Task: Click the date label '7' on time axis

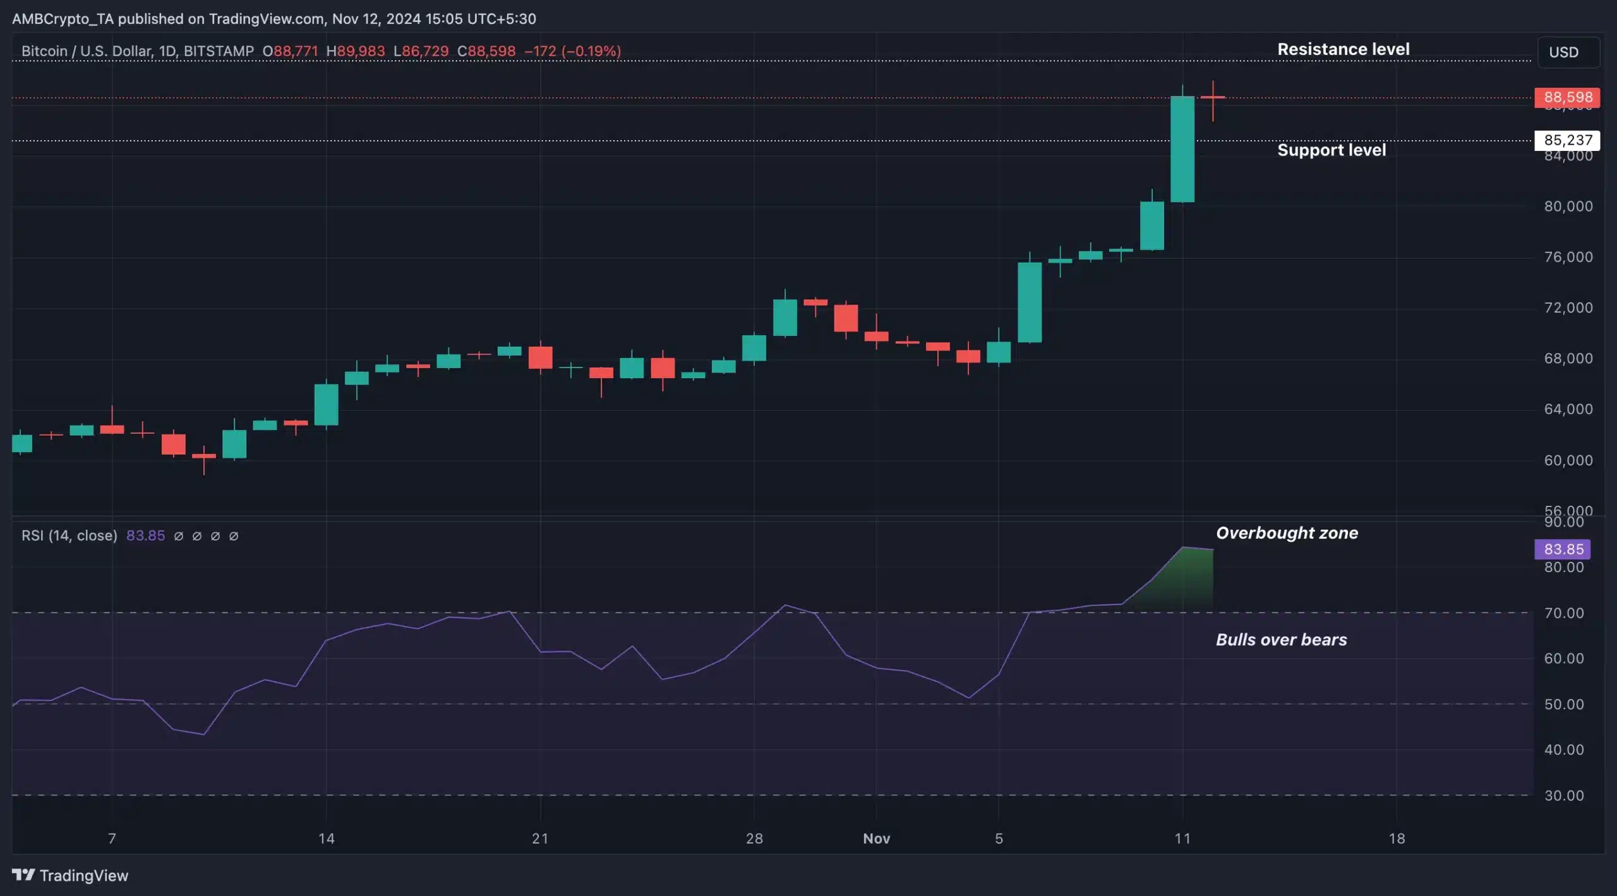Action: click(x=112, y=839)
